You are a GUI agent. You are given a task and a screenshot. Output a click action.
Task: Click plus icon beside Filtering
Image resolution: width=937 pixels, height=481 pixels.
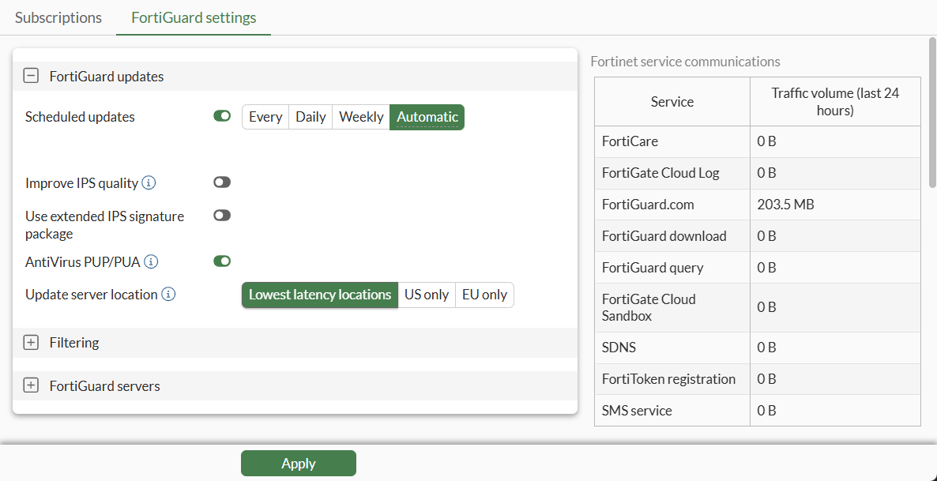click(31, 343)
